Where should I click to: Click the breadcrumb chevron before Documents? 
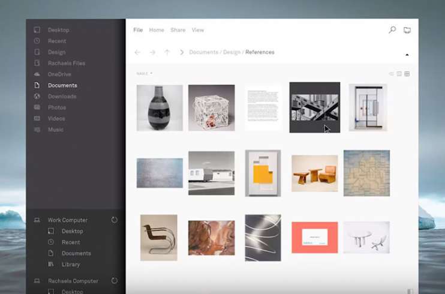click(182, 52)
